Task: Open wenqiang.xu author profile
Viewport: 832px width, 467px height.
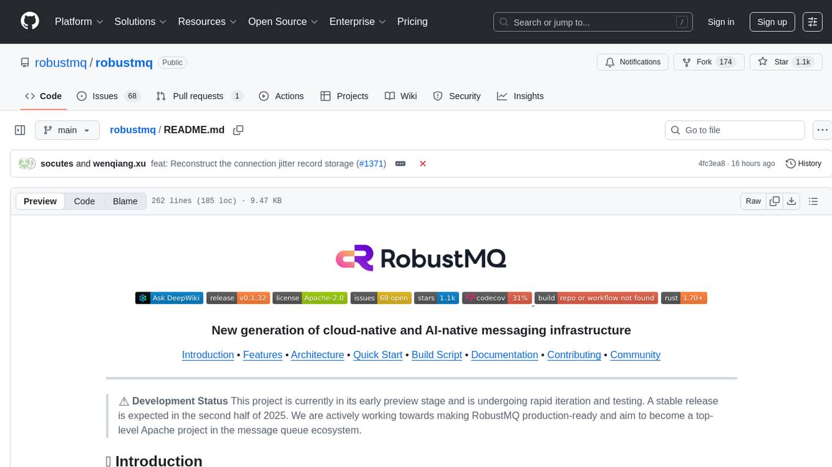Action: [119, 164]
